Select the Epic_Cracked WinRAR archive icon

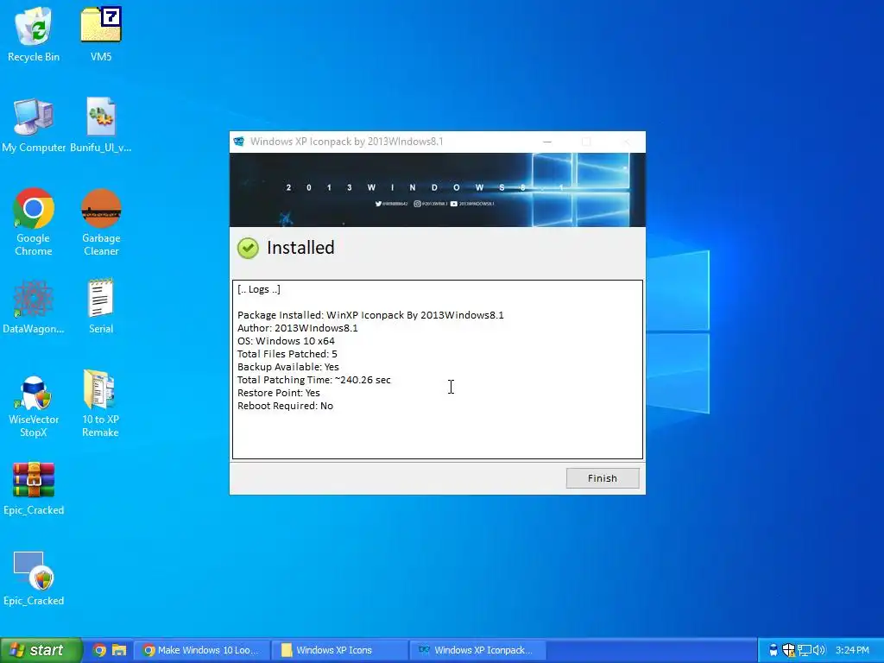tap(34, 489)
